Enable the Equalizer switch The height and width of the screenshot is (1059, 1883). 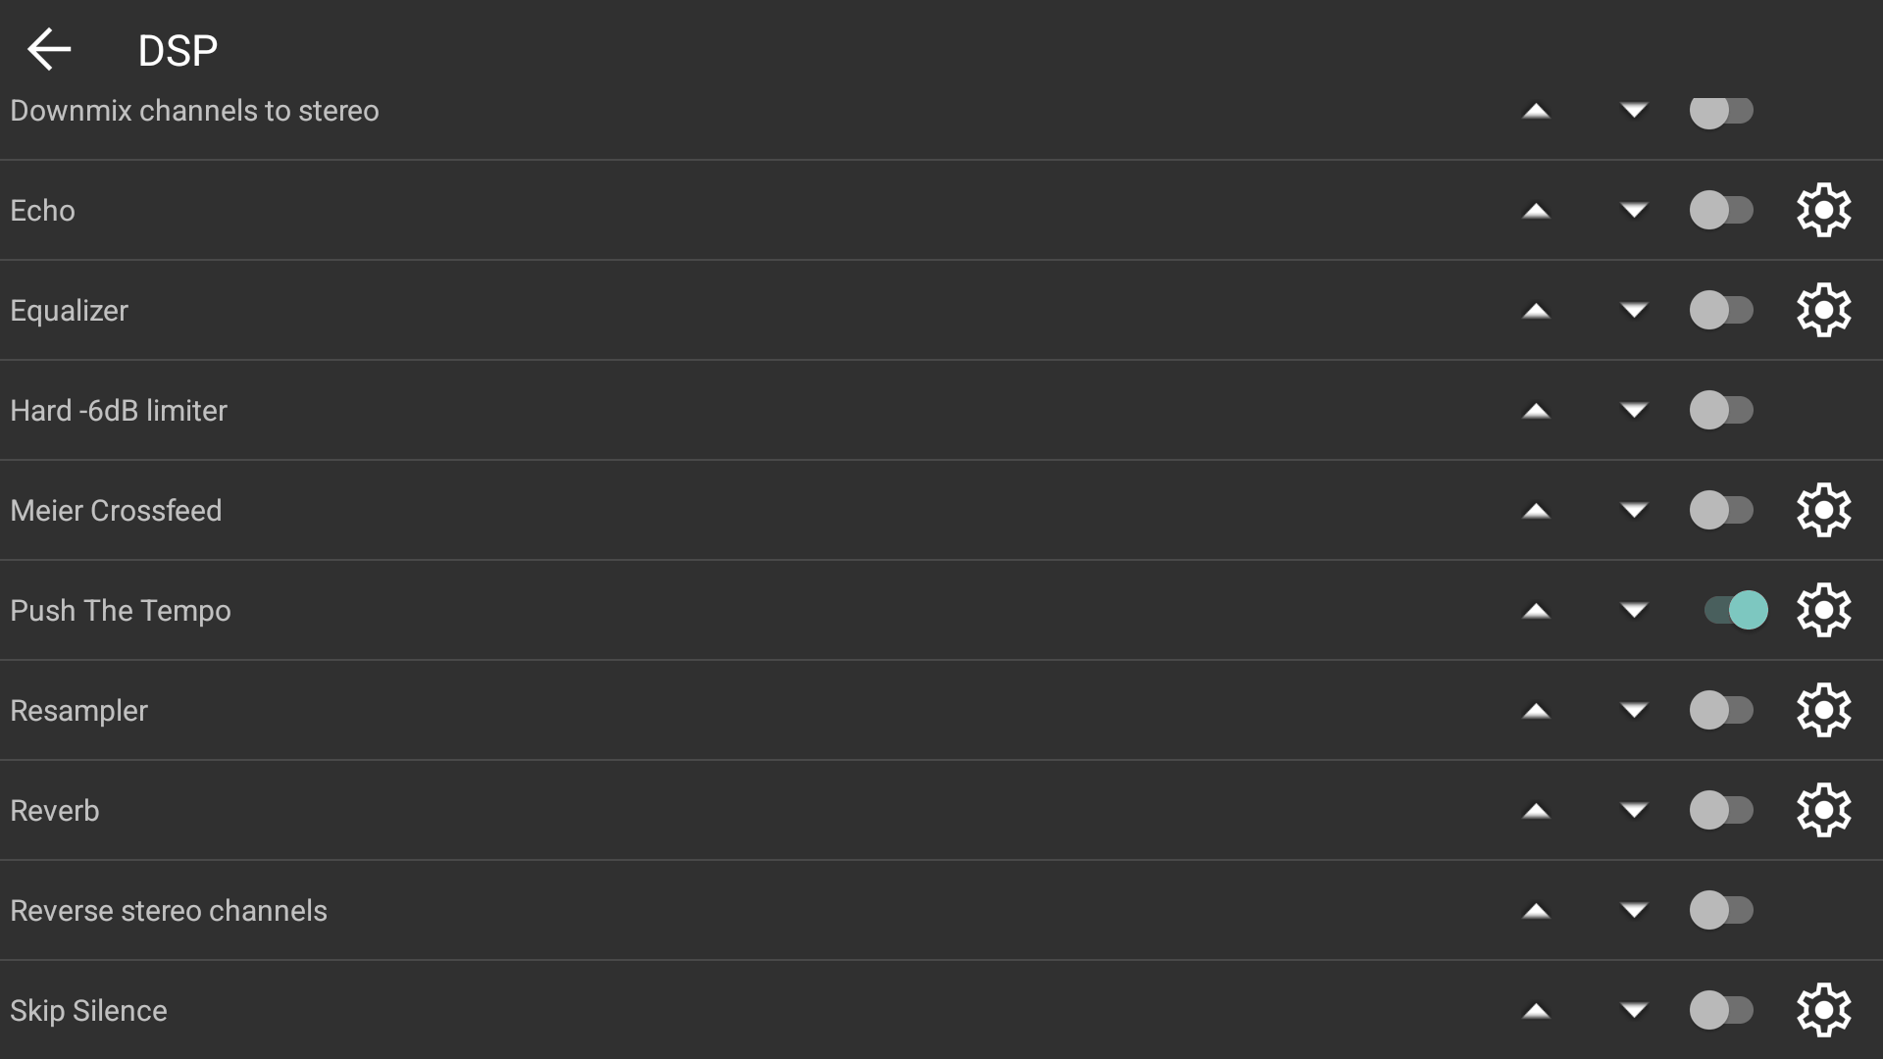pyautogui.click(x=1720, y=310)
